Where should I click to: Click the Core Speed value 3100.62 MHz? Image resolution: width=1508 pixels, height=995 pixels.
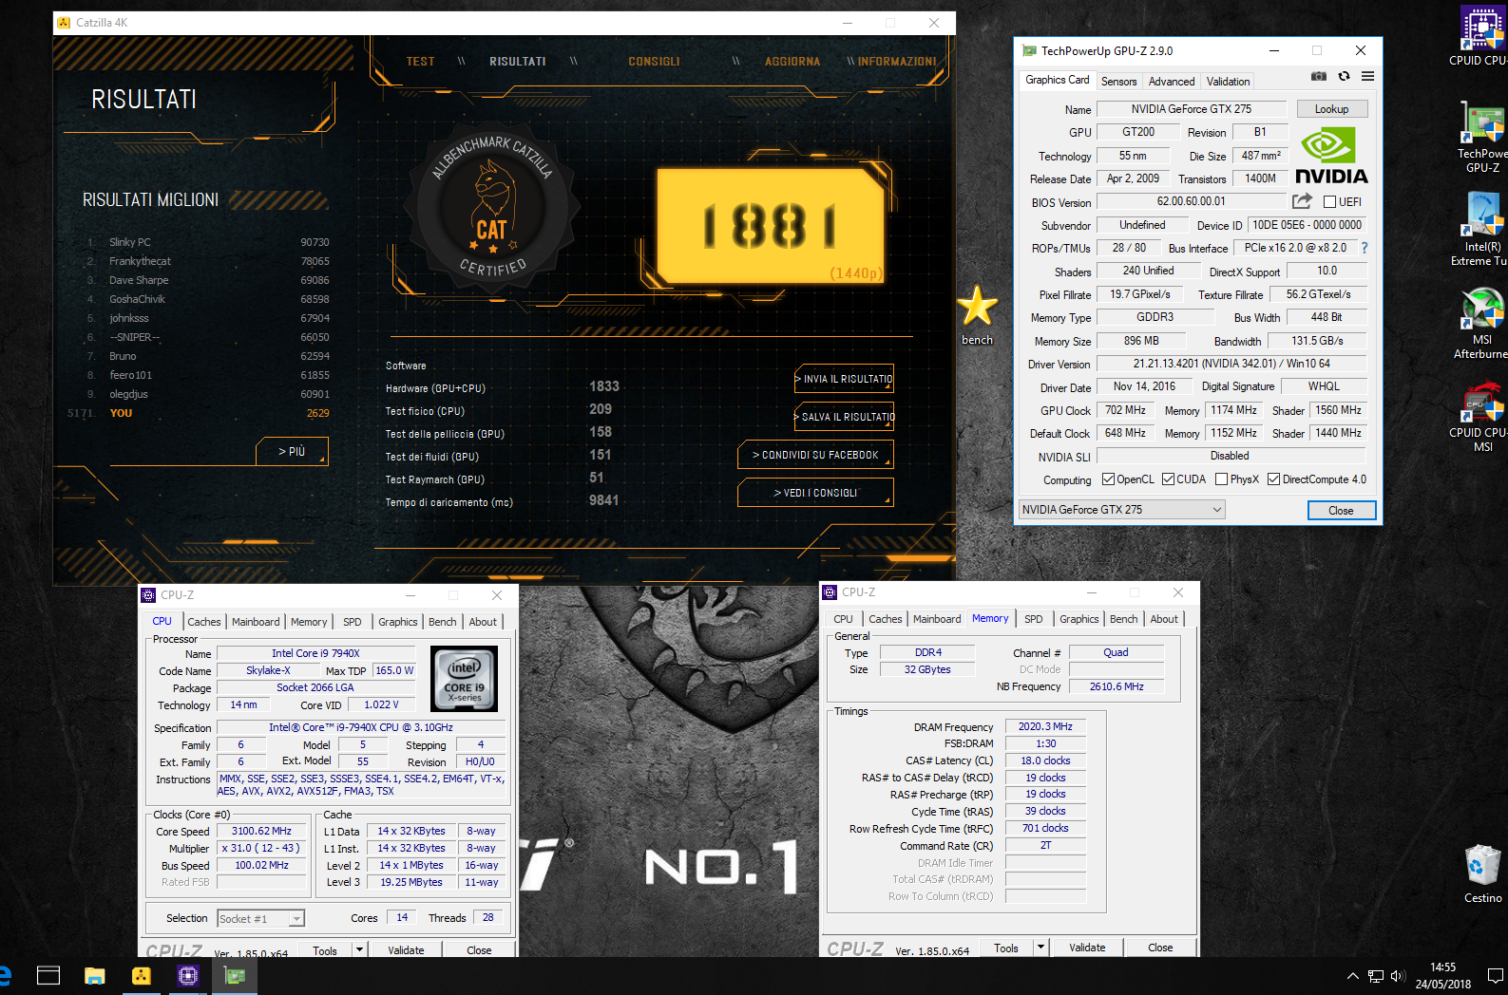tap(261, 831)
